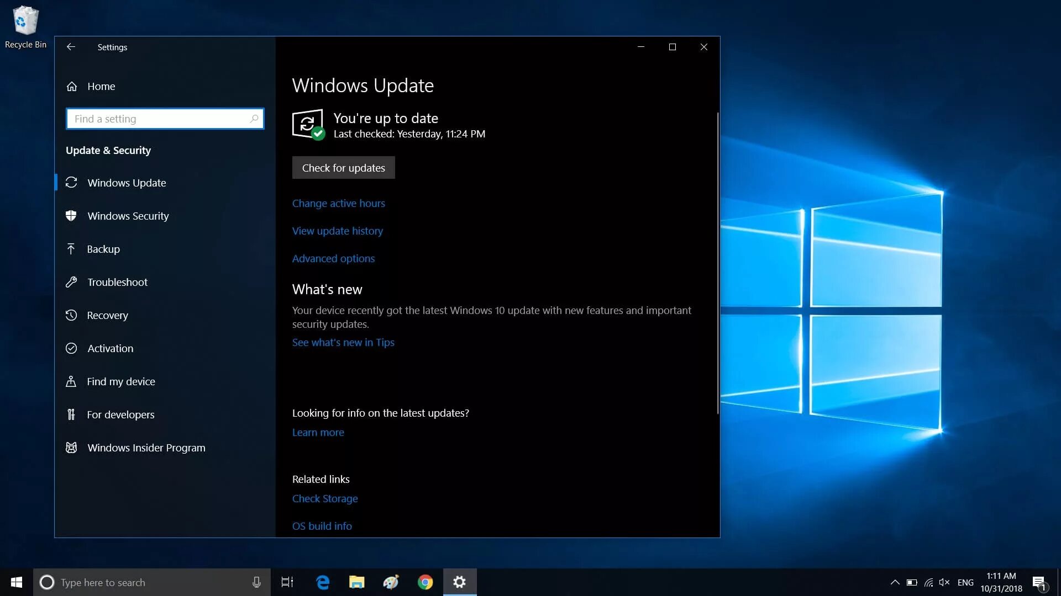Click Check for updates button
Image resolution: width=1061 pixels, height=596 pixels.
[x=343, y=167]
